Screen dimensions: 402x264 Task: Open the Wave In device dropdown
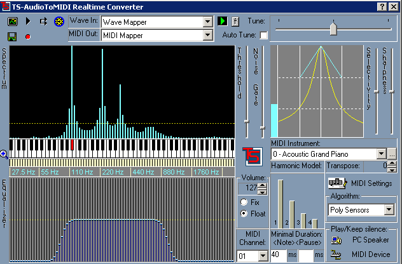(x=207, y=21)
